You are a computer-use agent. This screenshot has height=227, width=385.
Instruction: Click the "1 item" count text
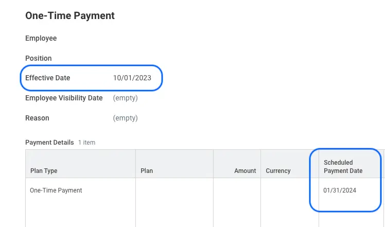pos(86,143)
